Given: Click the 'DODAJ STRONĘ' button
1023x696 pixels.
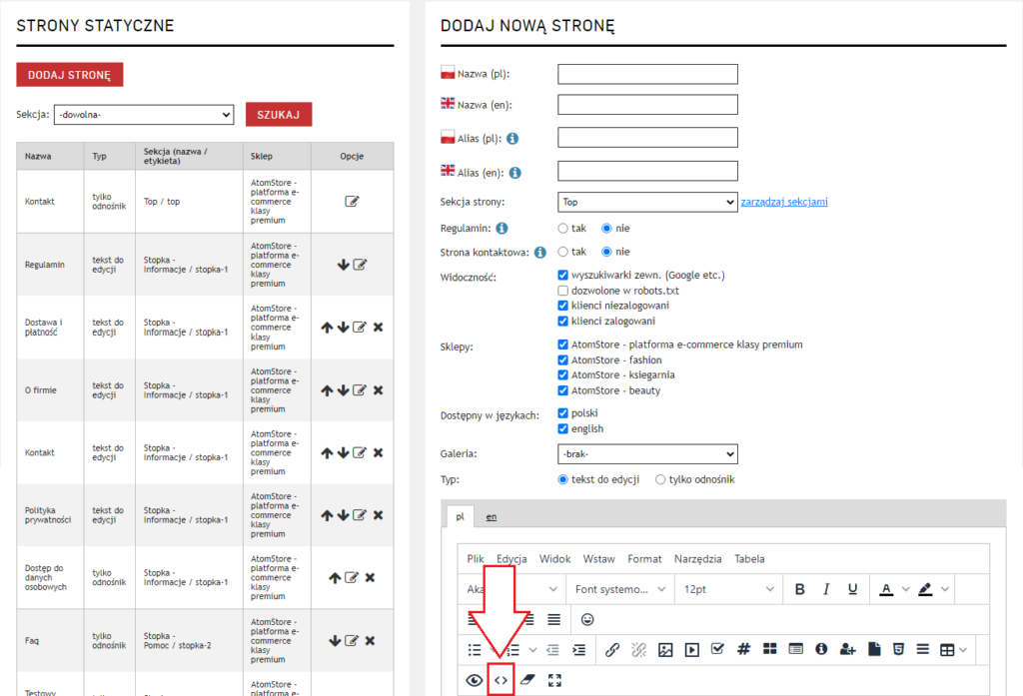Looking at the screenshot, I should coord(69,75).
